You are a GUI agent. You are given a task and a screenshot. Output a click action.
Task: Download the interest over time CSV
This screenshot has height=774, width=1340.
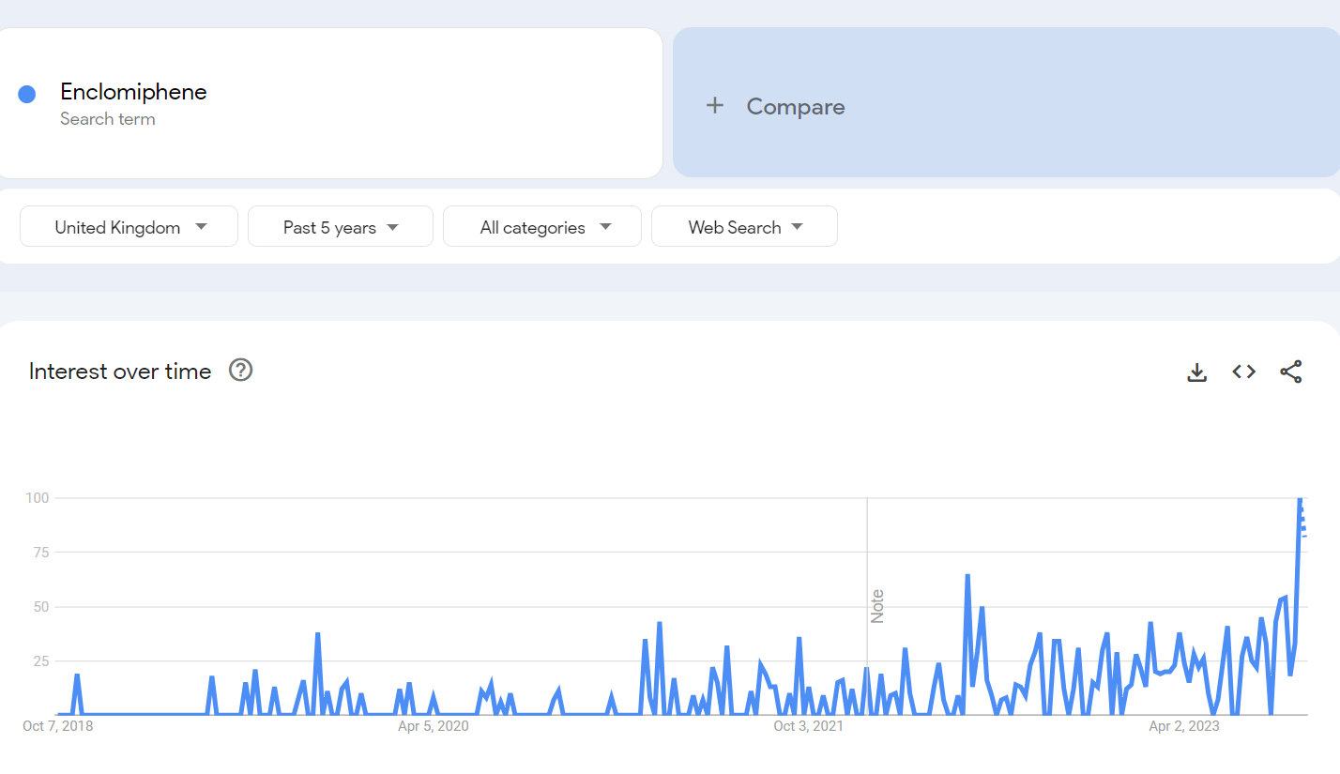[1196, 372]
